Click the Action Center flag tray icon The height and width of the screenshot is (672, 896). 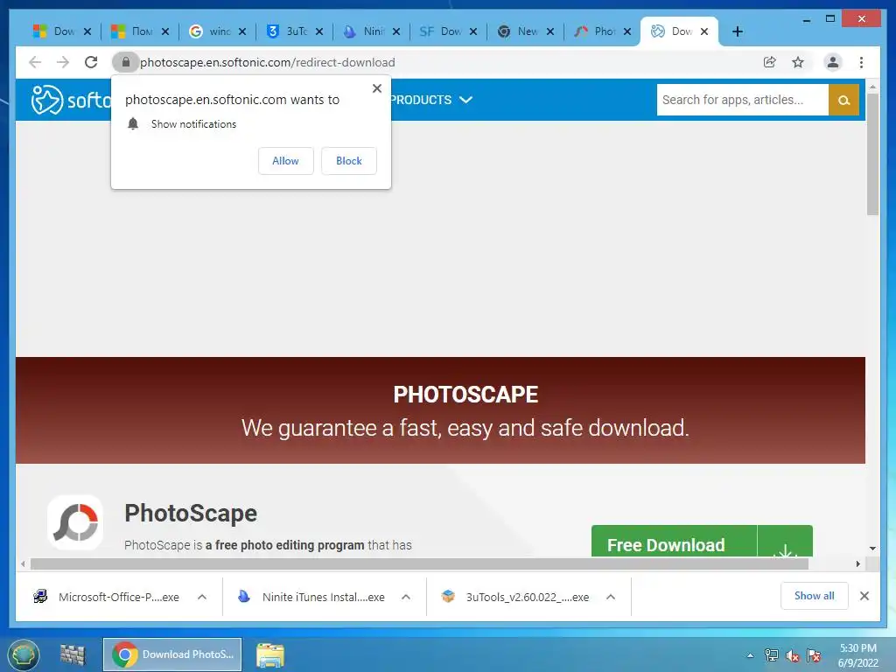[x=814, y=655]
